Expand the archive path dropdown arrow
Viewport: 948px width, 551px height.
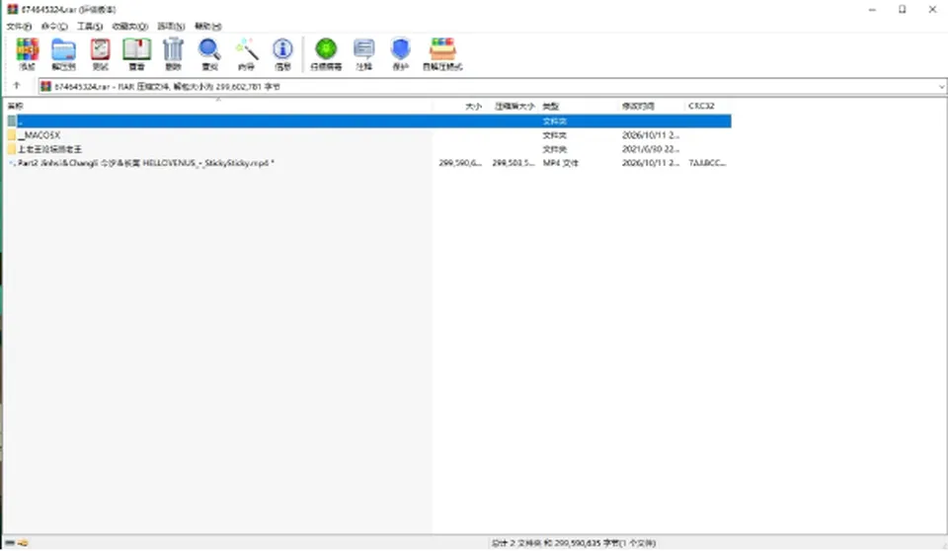click(x=941, y=87)
